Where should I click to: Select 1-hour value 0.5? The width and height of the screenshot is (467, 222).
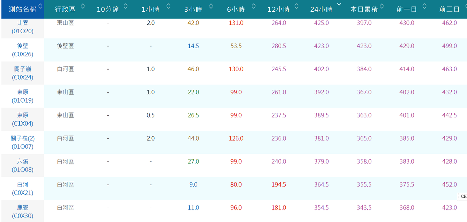pos(151,115)
